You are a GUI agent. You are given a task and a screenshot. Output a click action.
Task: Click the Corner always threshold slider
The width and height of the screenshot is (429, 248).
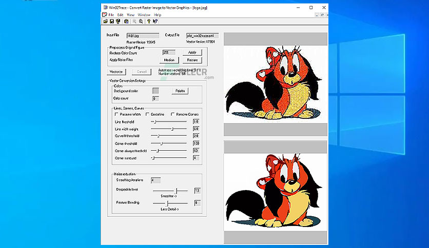pyautogui.click(x=169, y=151)
